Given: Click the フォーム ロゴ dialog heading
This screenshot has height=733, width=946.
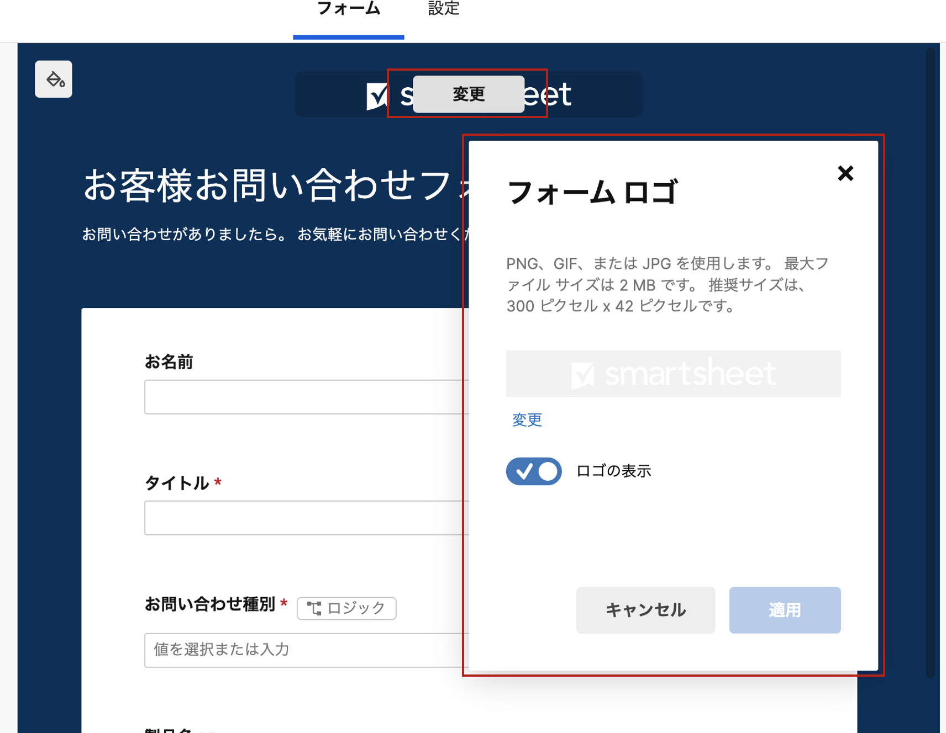Looking at the screenshot, I should click(x=591, y=193).
